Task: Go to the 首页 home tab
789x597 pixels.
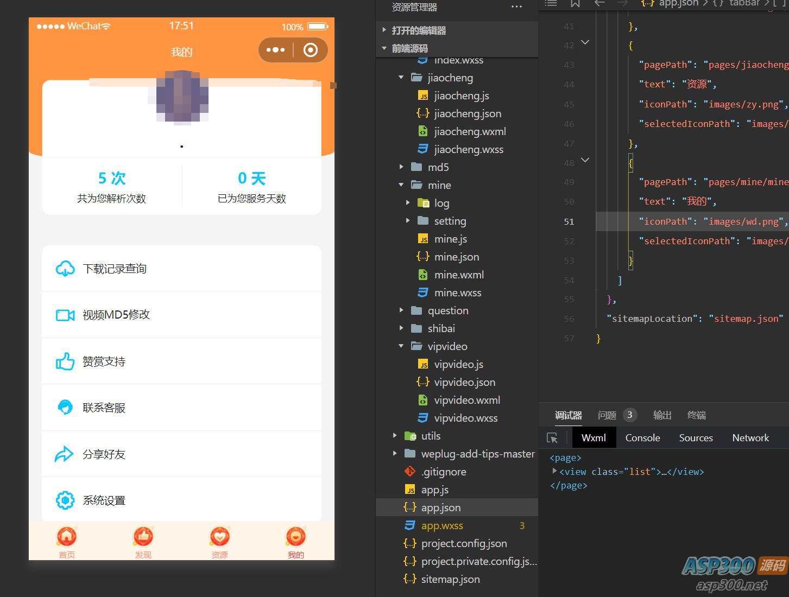Action: coord(67,542)
